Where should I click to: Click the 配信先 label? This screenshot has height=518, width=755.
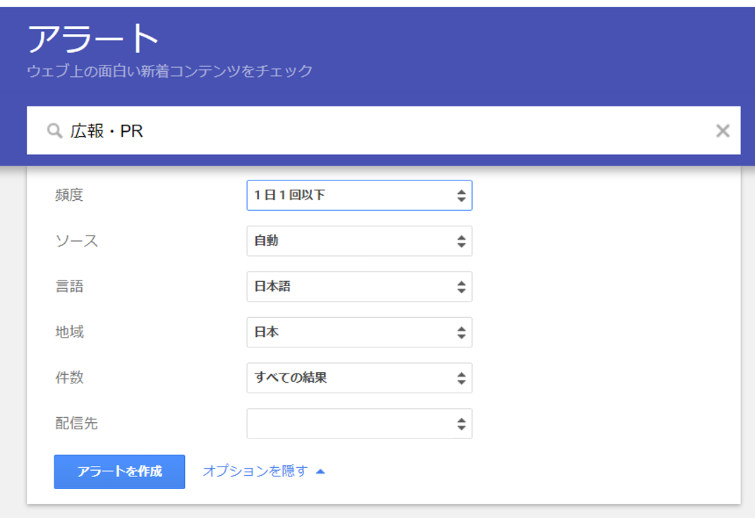pyautogui.click(x=77, y=424)
